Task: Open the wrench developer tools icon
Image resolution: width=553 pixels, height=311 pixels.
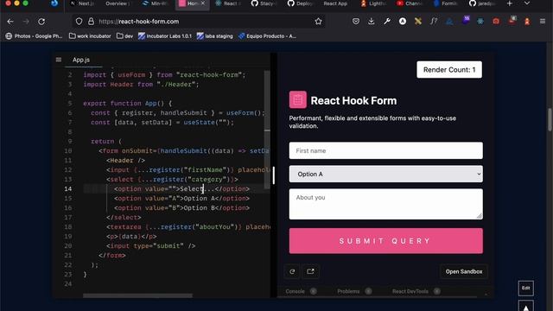Action: coord(387,22)
